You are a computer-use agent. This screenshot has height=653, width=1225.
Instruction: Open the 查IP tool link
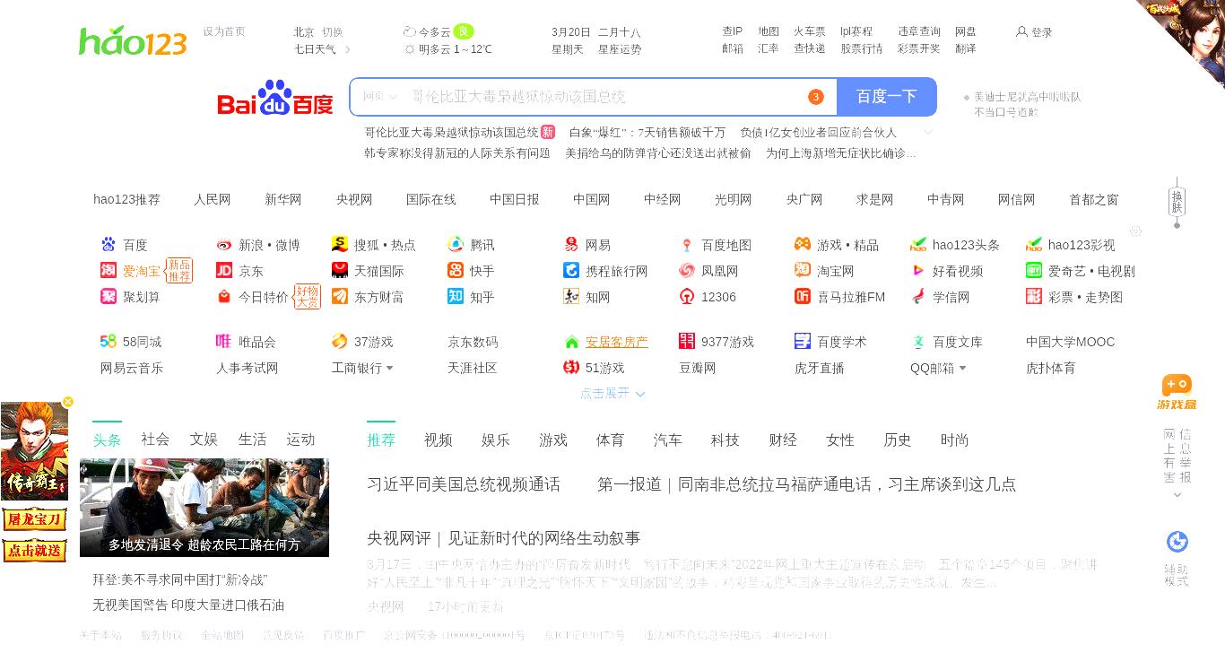(733, 31)
